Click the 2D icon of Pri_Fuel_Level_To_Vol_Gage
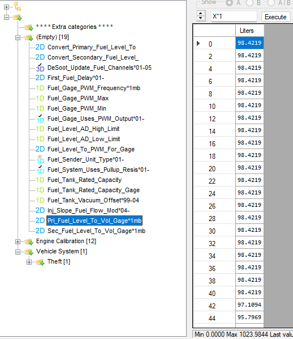 click(x=40, y=221)
